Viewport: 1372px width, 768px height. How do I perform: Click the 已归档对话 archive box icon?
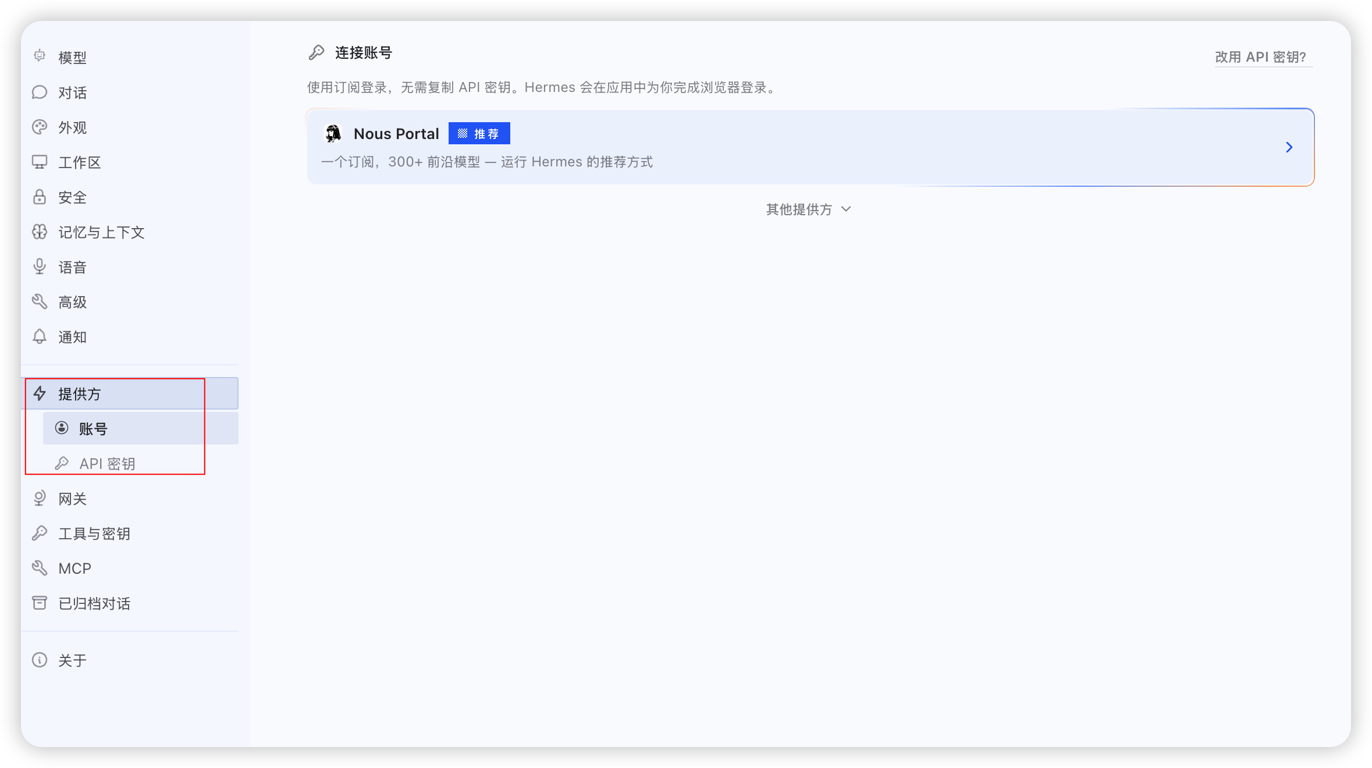[x=40, y=603]
